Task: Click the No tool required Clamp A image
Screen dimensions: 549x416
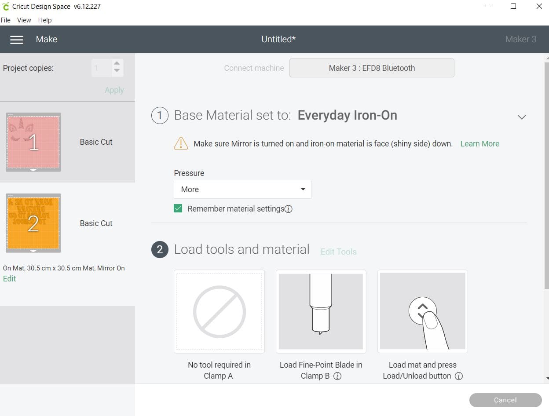Action: (x=220, y=311)
